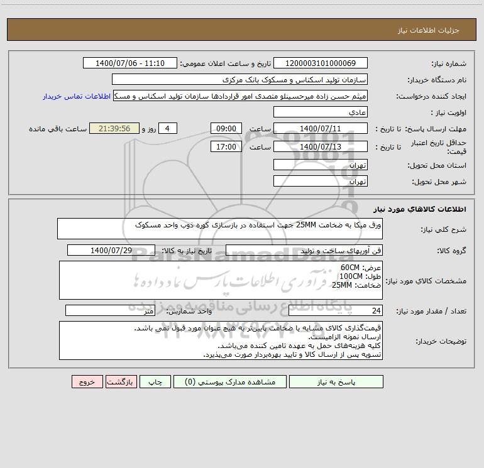Click the 'تاریخ نیاز به کالا:' label

coord(187,251)
